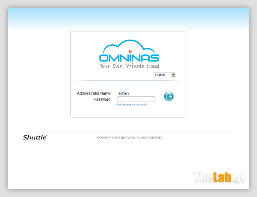The width and height of the screenshot is (257, 197).
Task: Click the orange dot on the cloud logo
Action: [130, 50]
